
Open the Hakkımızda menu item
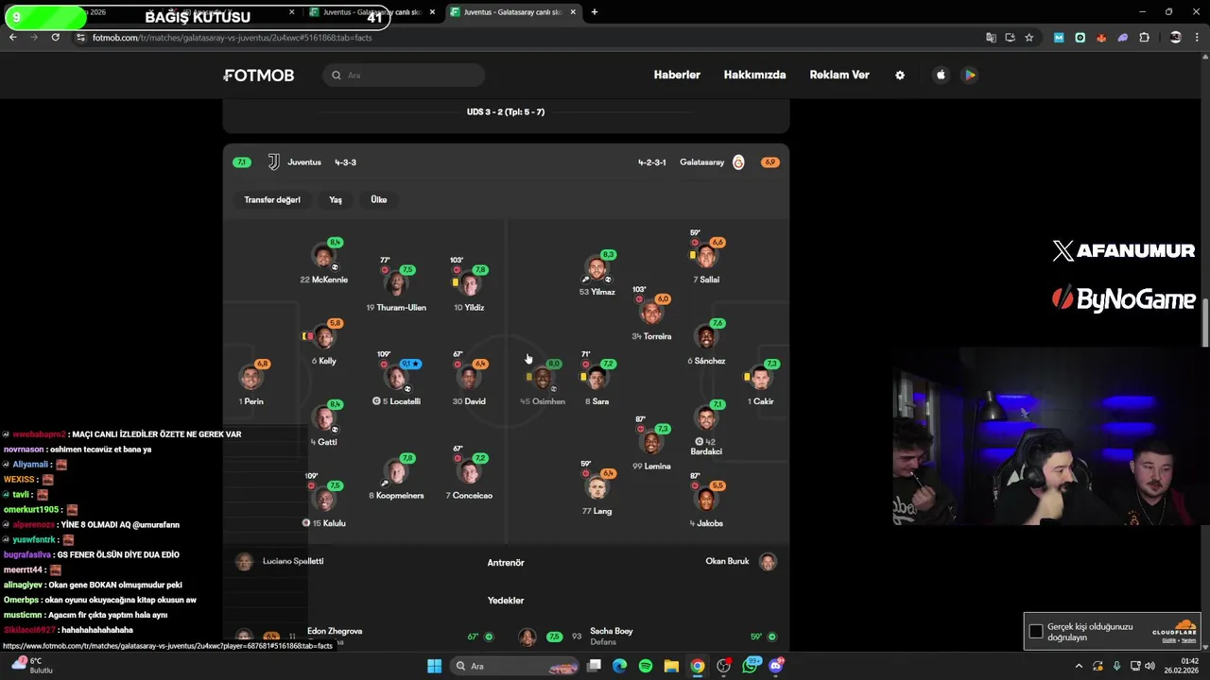(x=754, y=75)
